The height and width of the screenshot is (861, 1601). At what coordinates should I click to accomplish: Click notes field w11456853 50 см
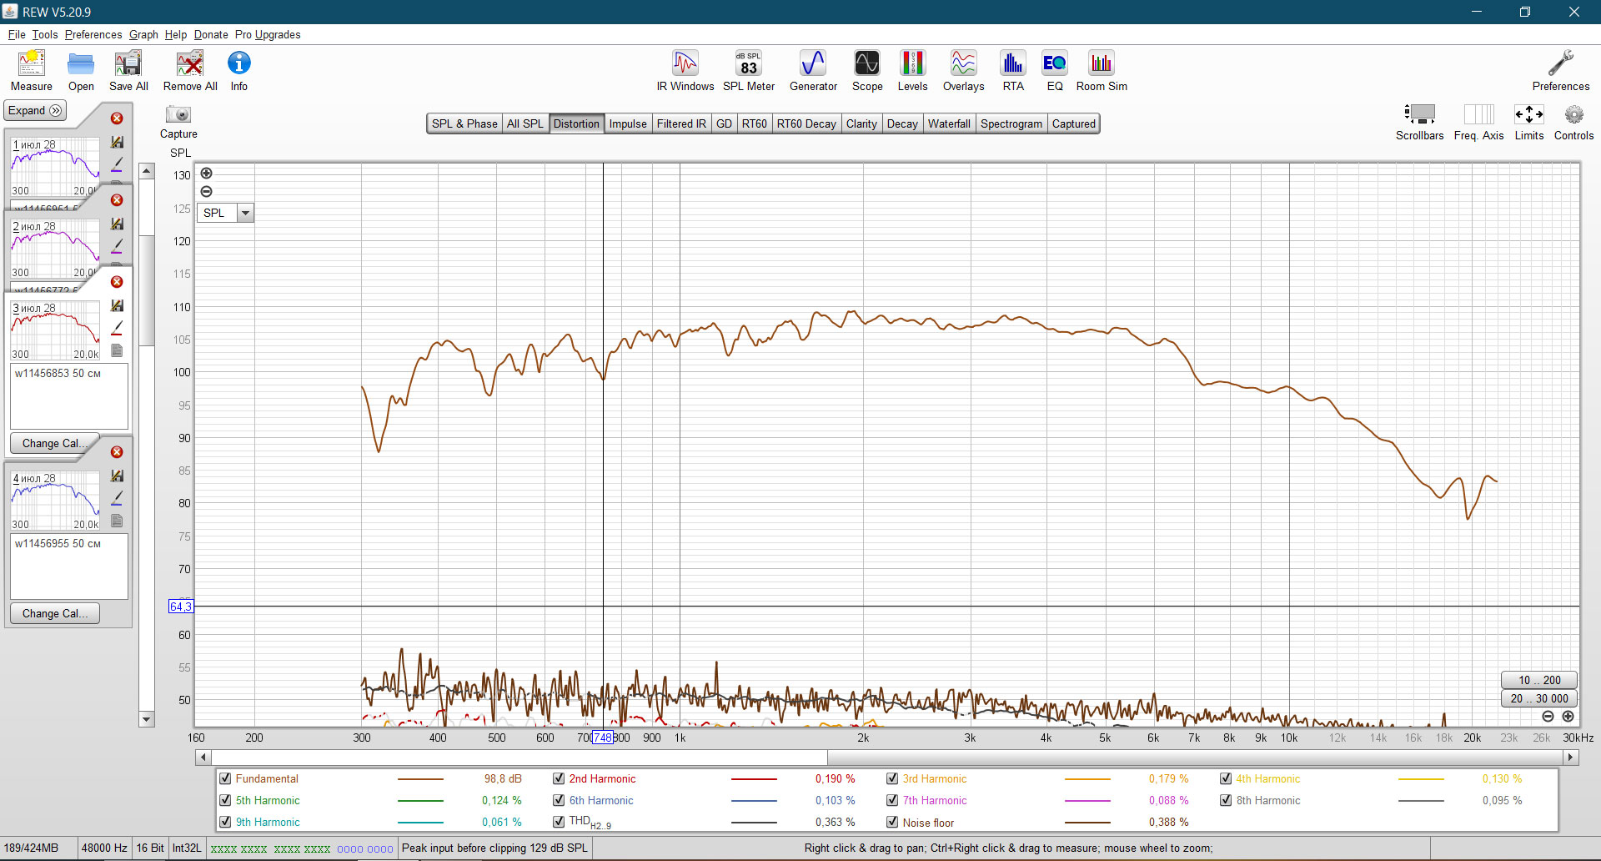tap(69, 396)
